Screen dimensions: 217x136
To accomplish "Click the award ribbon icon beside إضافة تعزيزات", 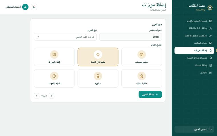I will tap(210, 50).
